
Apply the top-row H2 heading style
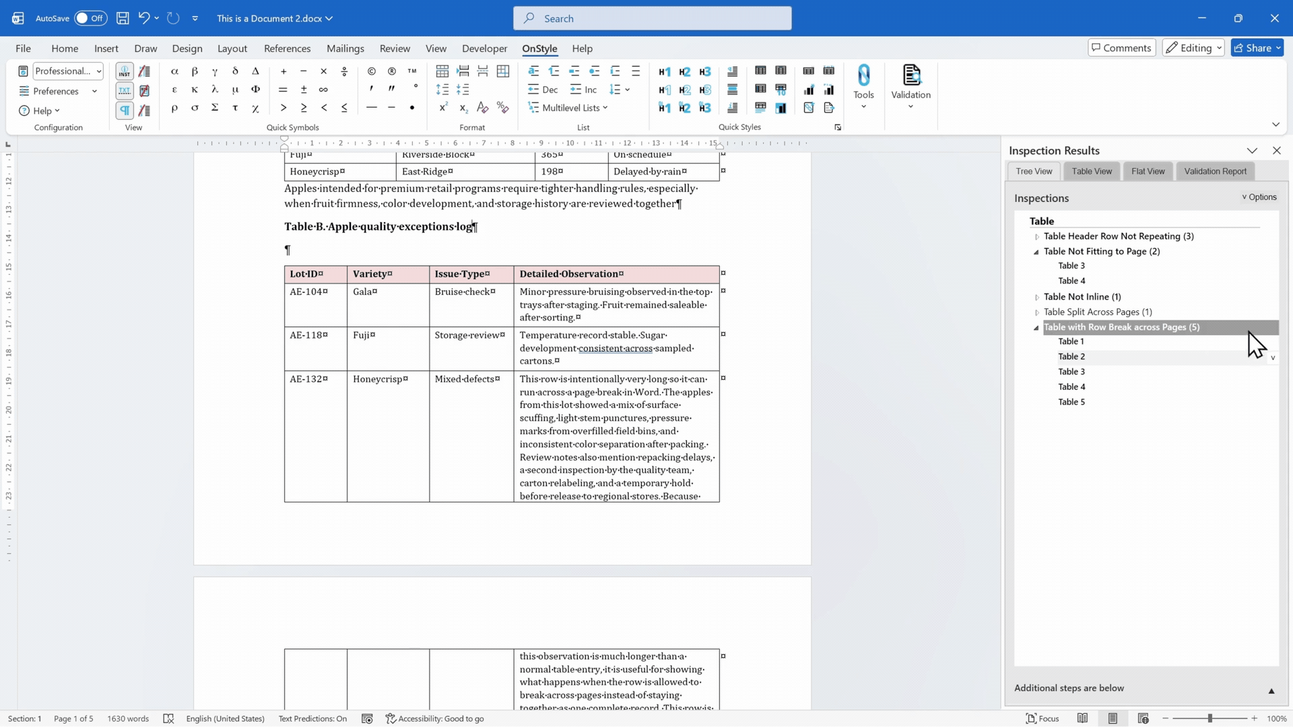click(685, 71)
